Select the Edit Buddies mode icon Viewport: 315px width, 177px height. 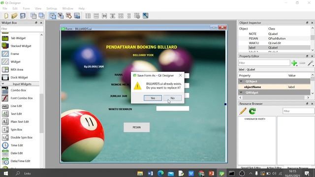pyautogui.click(x=69, y=16)
